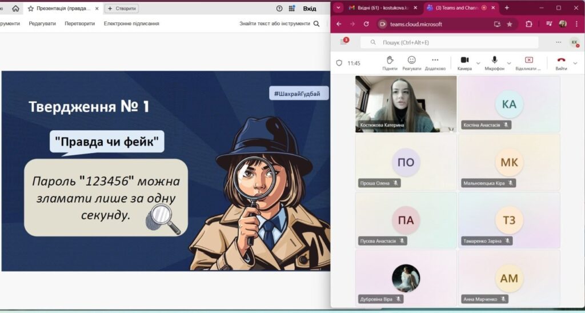Raise hand with the Підняти icon
This screenshot has height=313, width=585.
coord(390,60)
